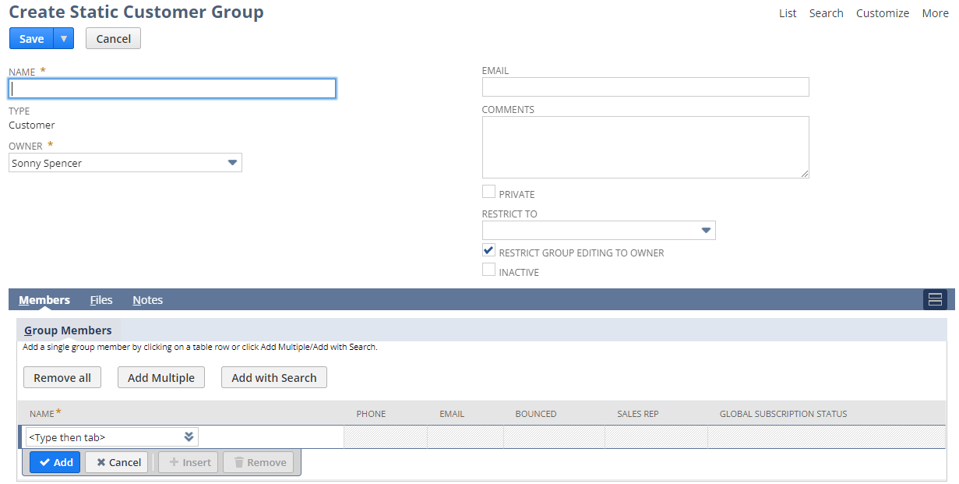Image resolution: width=959 pixels, height=484 pixels.
Task: Open the OWNER dropdown
Action: [x=232, y=162]
